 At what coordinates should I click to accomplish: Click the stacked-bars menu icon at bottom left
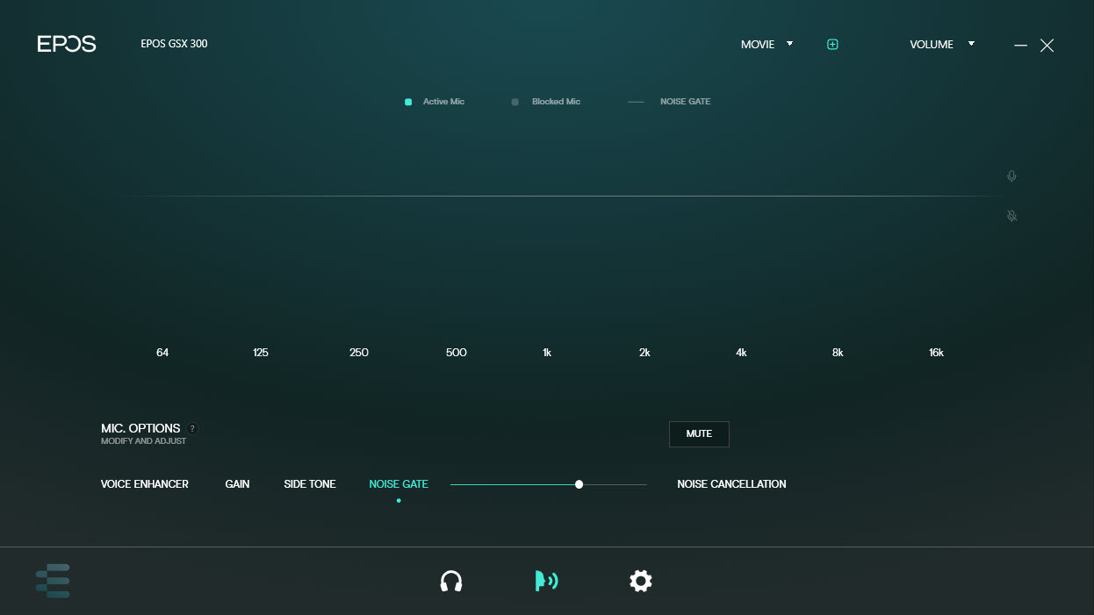pyautogui.click(x=53, y=581)
